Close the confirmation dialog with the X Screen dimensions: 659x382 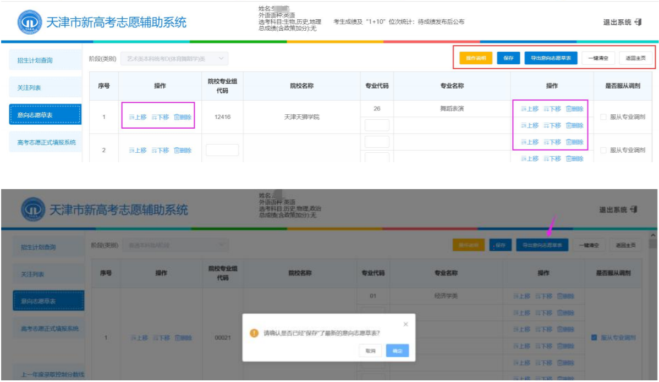pyautogui.click(x=405, y=324)
